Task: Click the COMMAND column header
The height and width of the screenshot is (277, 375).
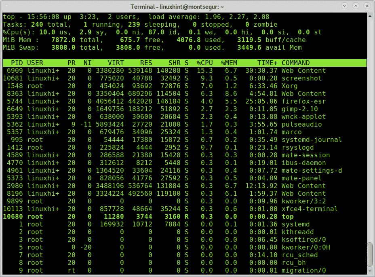Action: [296, 63]
